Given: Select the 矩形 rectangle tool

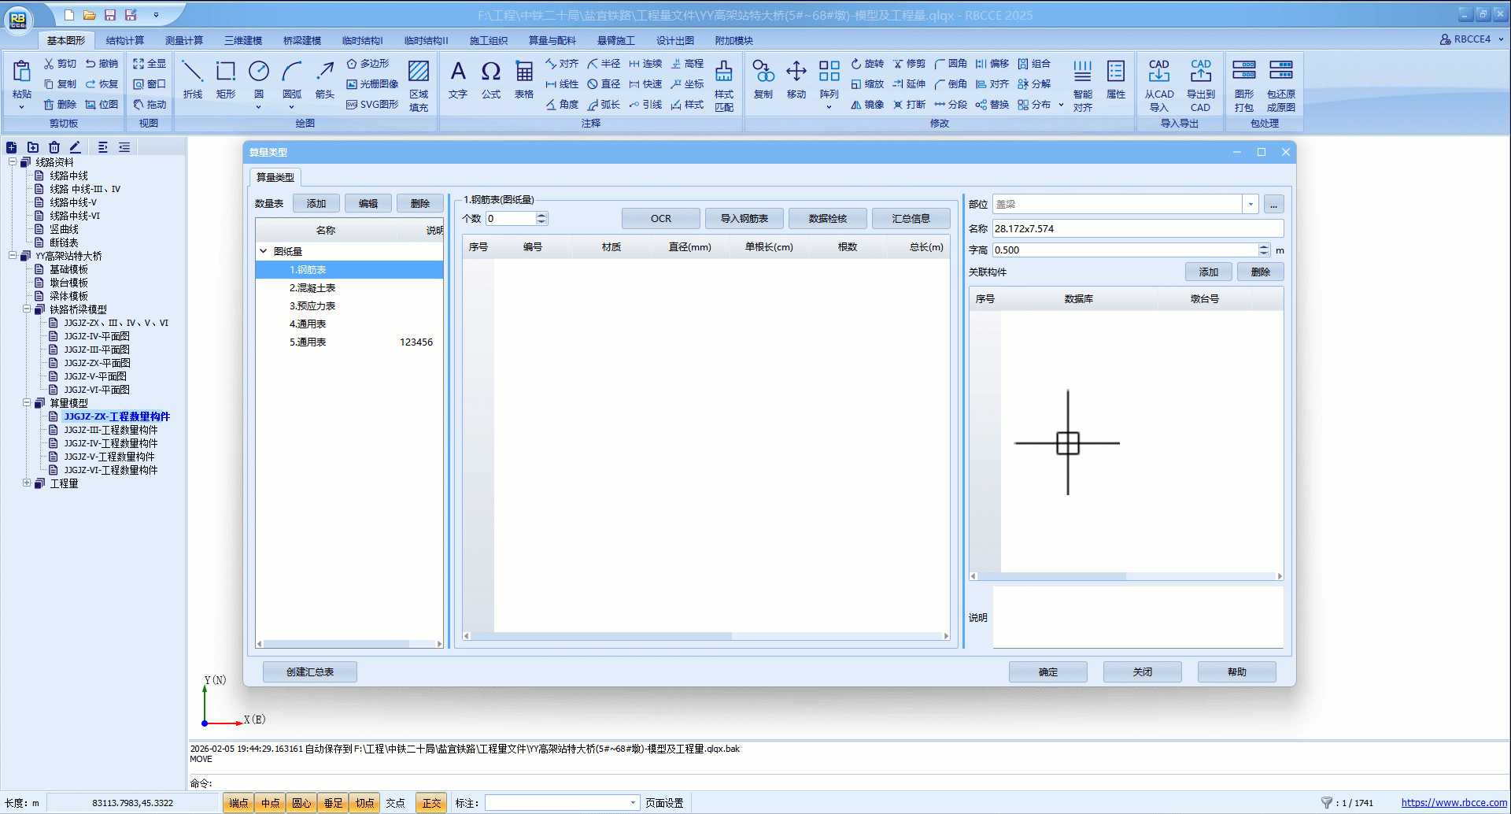Looking at the screenshot, I should (226, 80).
